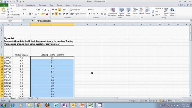Select the Sheet2 tab
This screenshot has height=108, width=192.
(x=22, y=98)
